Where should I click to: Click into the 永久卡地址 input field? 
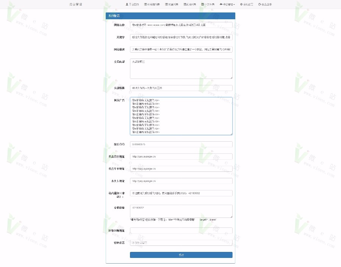tap(181, 181)
